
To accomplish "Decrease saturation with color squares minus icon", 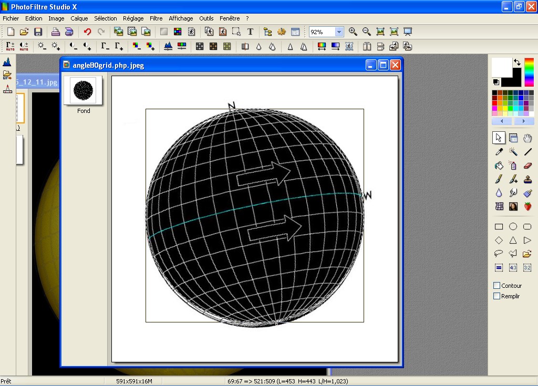I will pyautogui.click(x=137, y=46).
